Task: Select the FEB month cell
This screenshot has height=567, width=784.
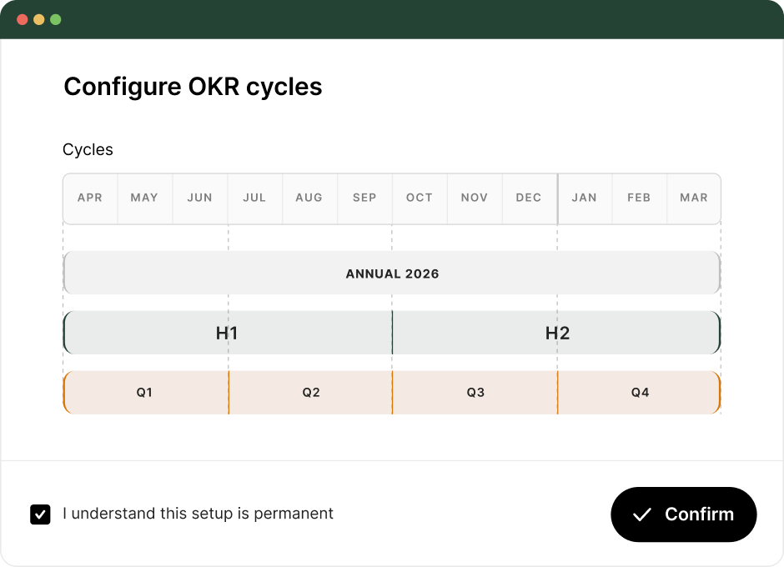Action: tap(640, 198)
